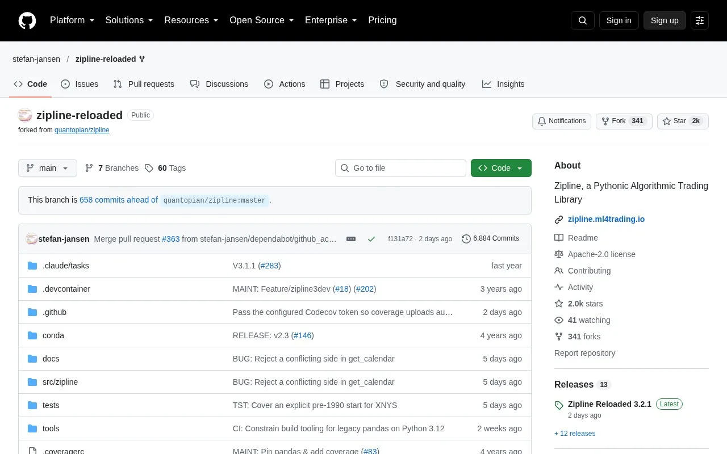This screenshot has height=454, width=727.
Task: Open the Enterprise dropdown
Action: (x=331, y=20)
